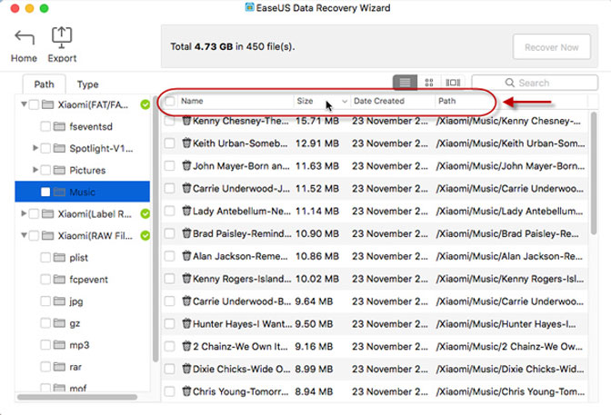Viewport: 611px width, 415px height.
Task: Click green check badge on Xiaomi(RAW Fil... volume
Action: pos(145,235)
